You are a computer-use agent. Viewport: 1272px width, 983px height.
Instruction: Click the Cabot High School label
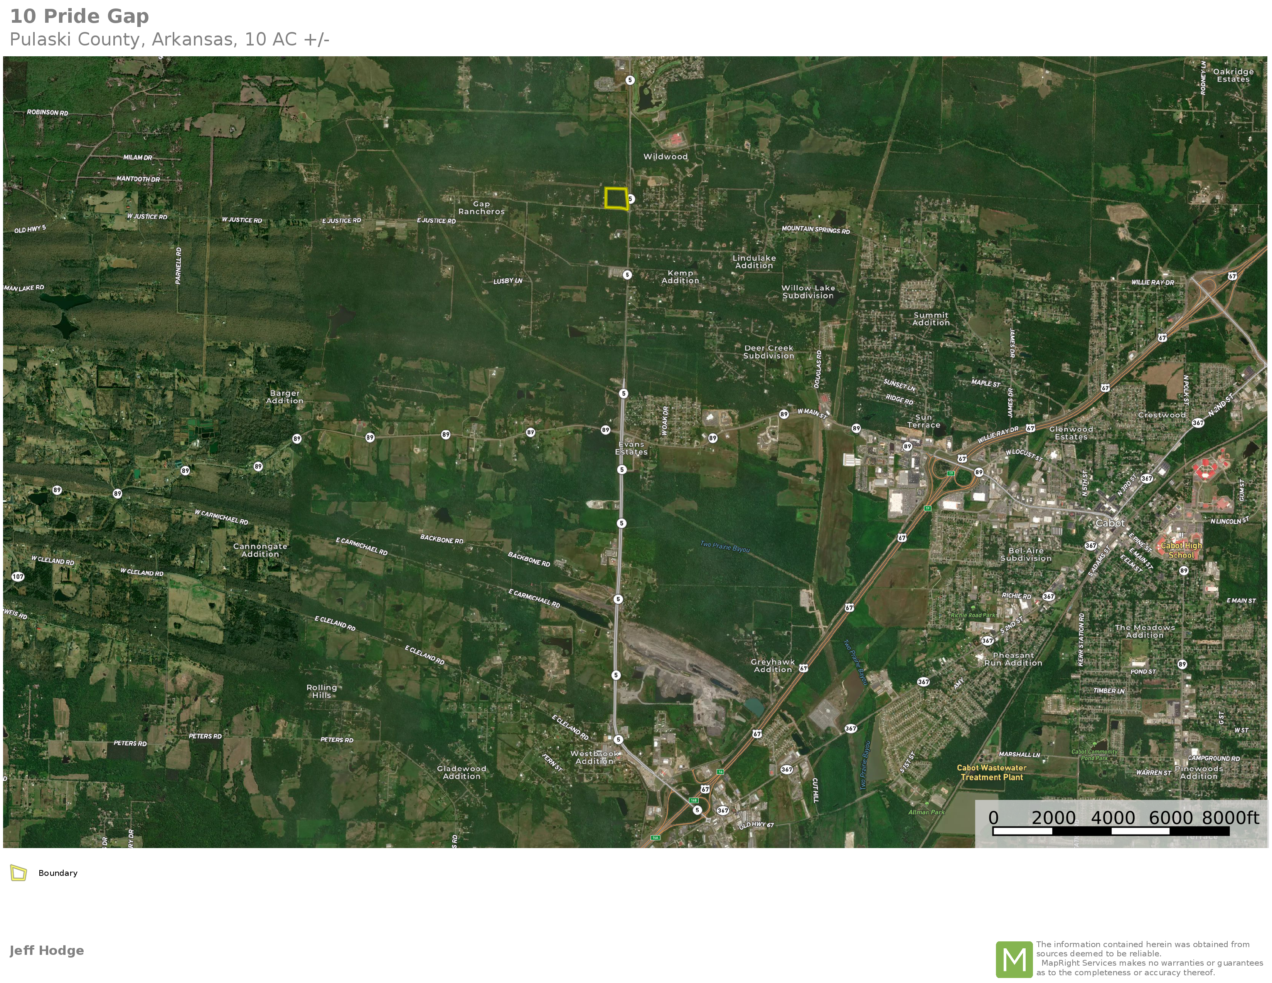[x=1181, y=550]
